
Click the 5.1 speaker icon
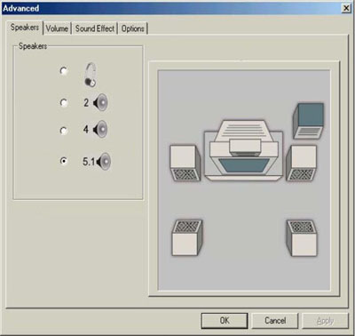104,162
